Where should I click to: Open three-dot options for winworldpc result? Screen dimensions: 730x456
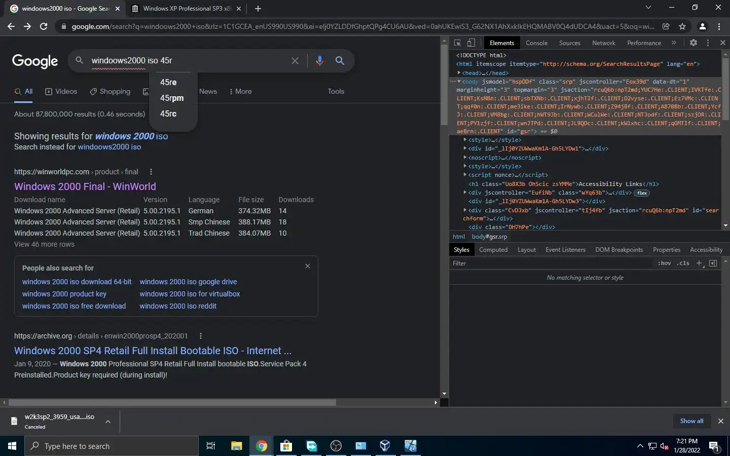pyautogui.click(x=151, y=172)
